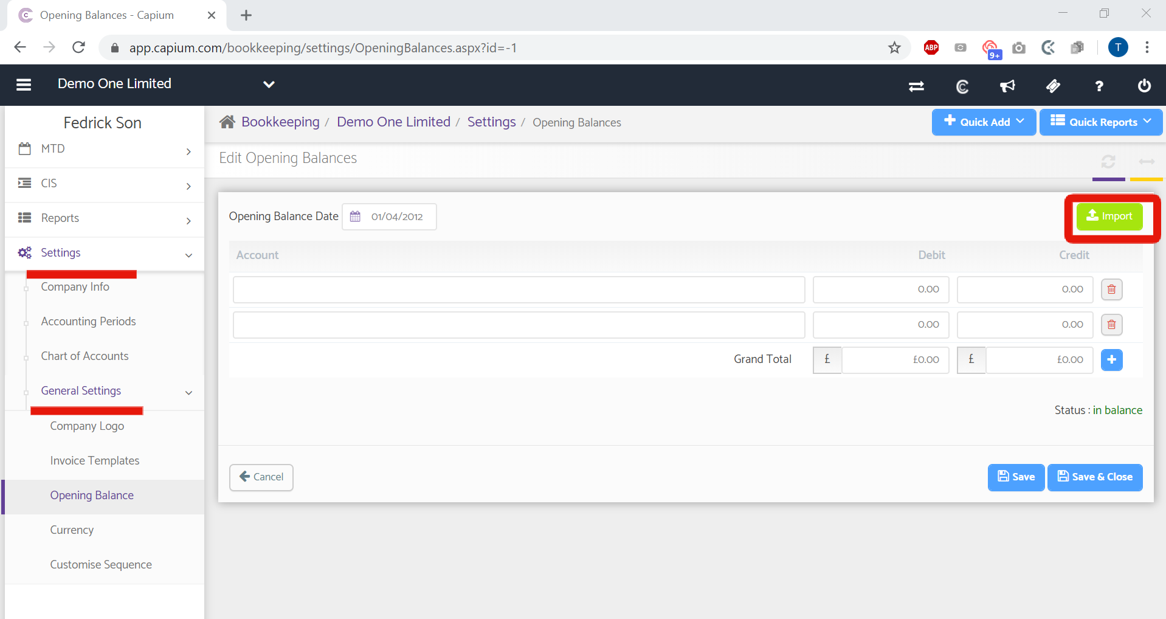Add a new balance row with plus button
This screenshot has height=619, width=1166.
pos(1111,360)
